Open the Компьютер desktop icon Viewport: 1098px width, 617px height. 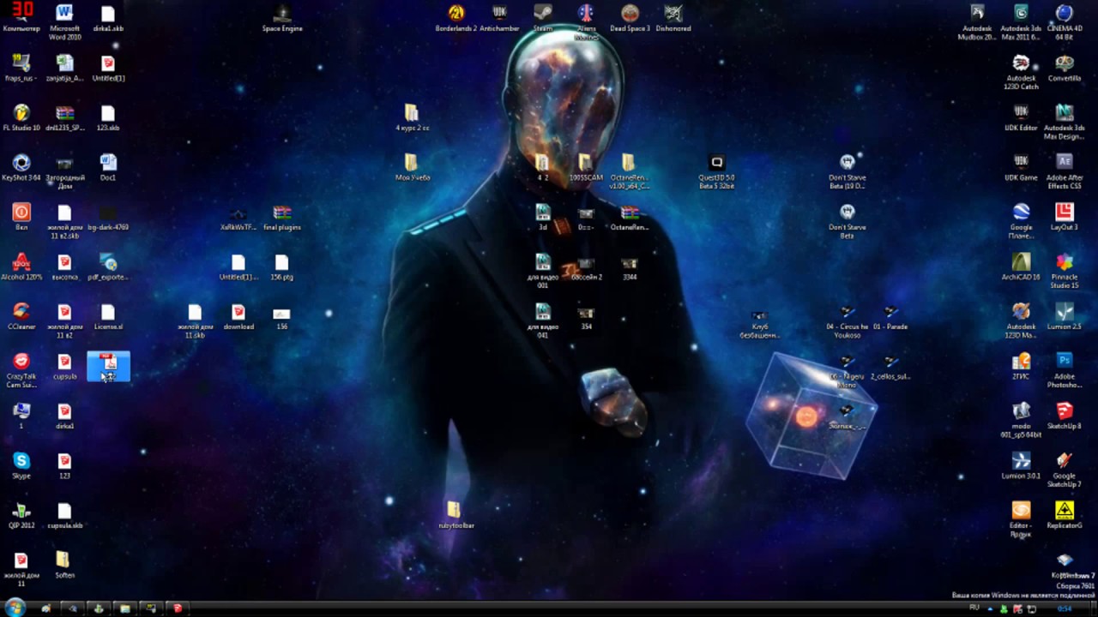[x=21, y=17]
